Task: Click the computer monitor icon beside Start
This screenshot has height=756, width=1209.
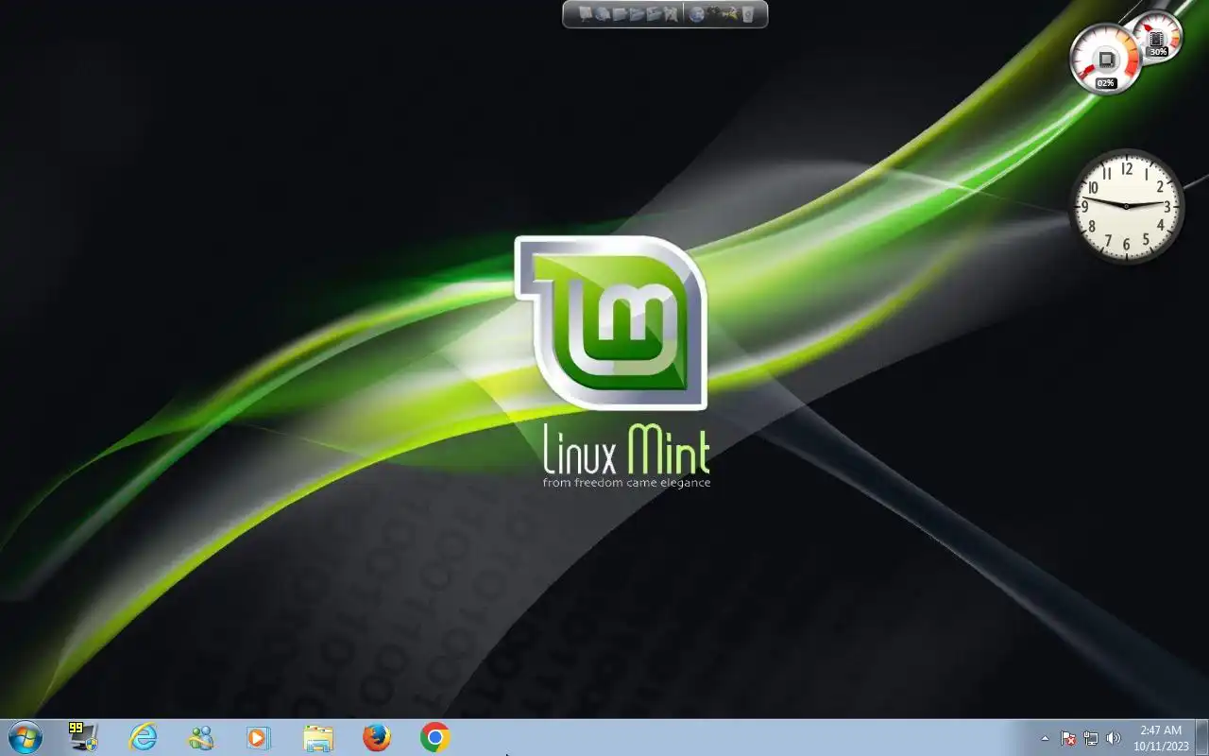Action: tap(83, 737)
